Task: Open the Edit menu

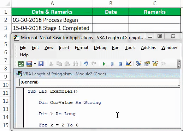Action: (35, 48)
